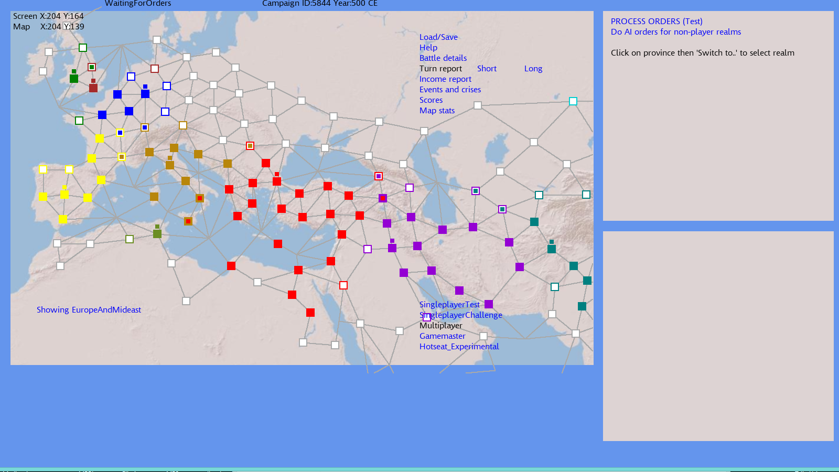The height and width of the screenshot is (472, 839).
Task: Choose the Short turn report
Action: 487,69
